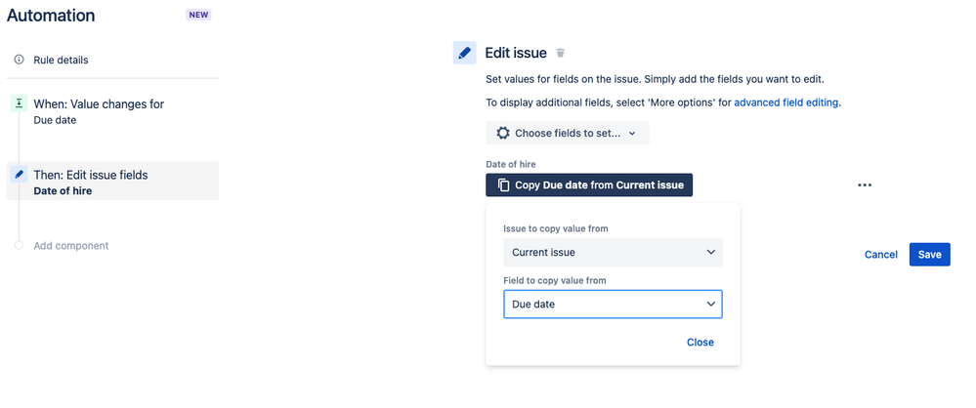Open the three-dot more options menu
This screenshot has height=408, width=976.
(864, 184)
